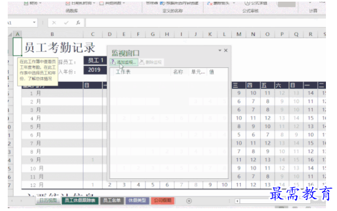Click the horizontal scrollbar left arrow
This screenshot has width=337, height=211.
(x=237, y=201)
